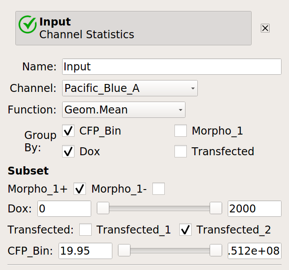Click the Dox minimum value field
This screenshot has height=270, width=289.
pyautogui.click(x=64, y=208)
